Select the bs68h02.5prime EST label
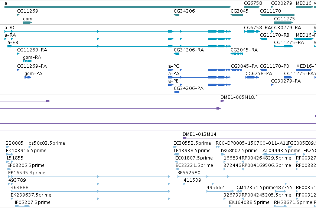The height and width of the screenshot is (208, 316). (239, 151)
